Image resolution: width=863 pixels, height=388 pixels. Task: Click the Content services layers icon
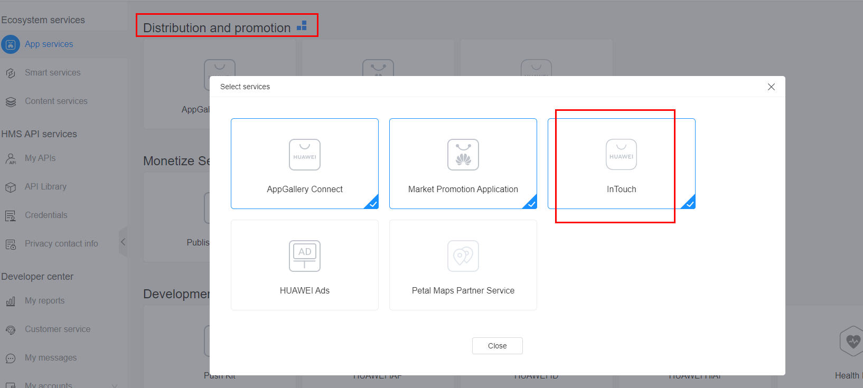pos(11,101)
